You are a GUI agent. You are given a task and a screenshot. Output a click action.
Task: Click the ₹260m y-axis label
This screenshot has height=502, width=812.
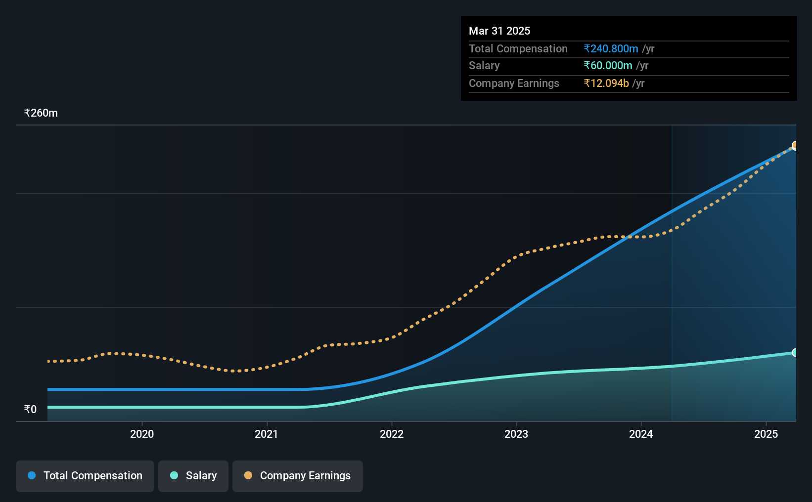41,113
